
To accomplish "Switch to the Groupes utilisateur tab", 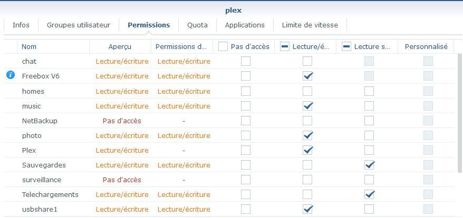I will [79, 25].
